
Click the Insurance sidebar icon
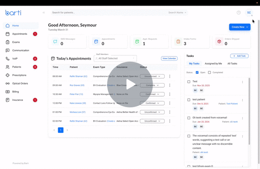point(8,100)
